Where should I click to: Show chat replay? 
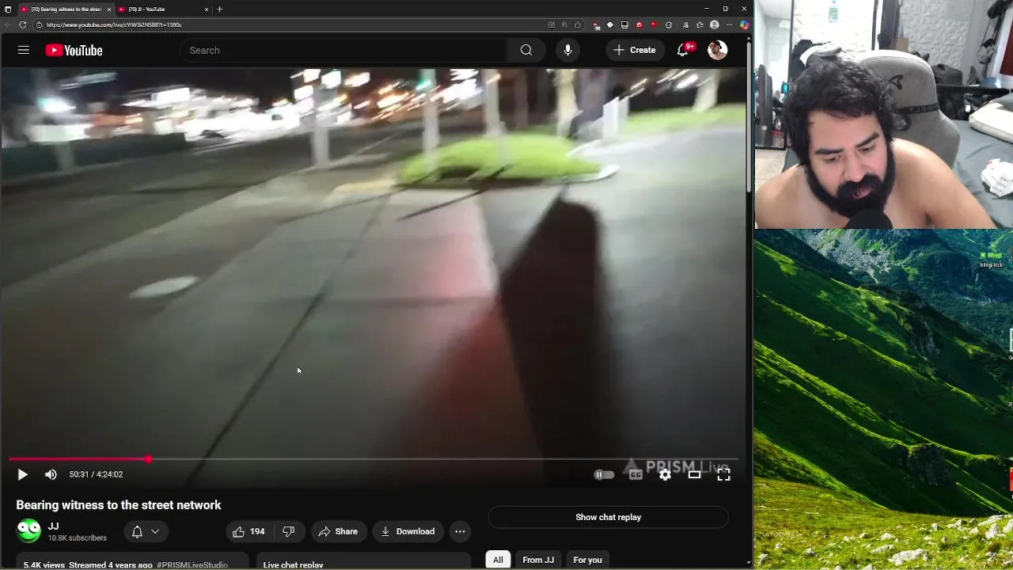(608, 517)
